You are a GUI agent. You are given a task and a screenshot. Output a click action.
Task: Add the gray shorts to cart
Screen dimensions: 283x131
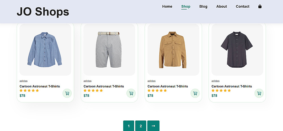click(131, 93)
